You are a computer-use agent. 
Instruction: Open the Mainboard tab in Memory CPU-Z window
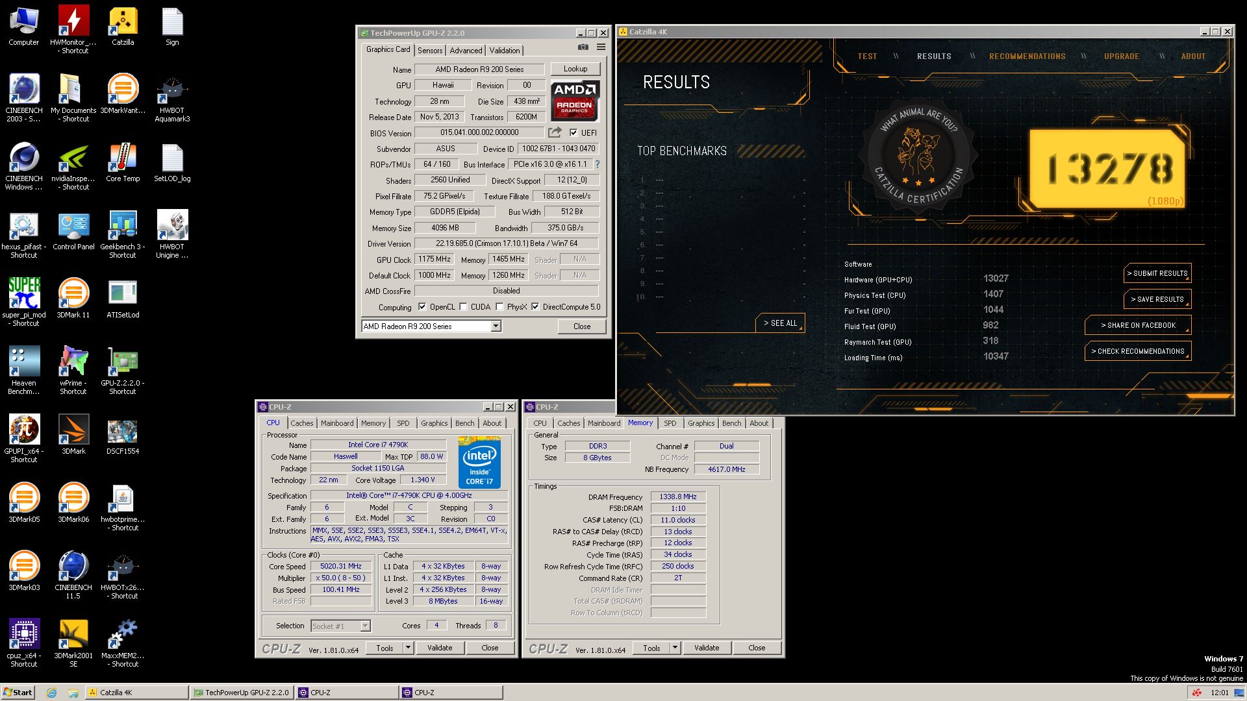click(x=604, y=423)
